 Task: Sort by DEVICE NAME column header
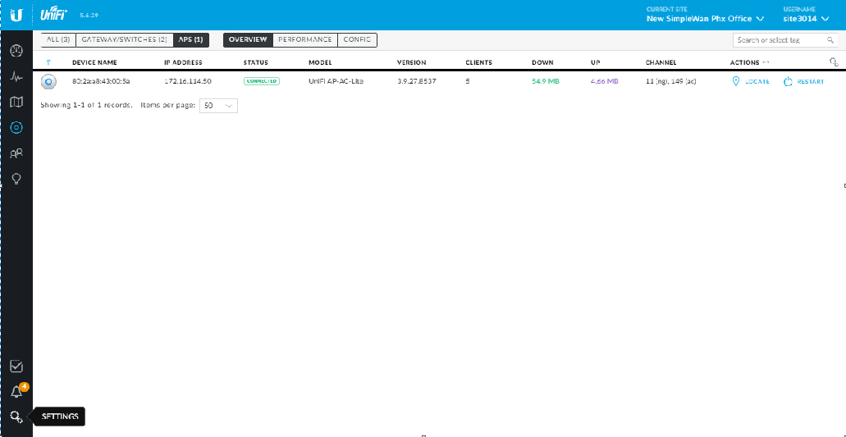tap(94, 62)
